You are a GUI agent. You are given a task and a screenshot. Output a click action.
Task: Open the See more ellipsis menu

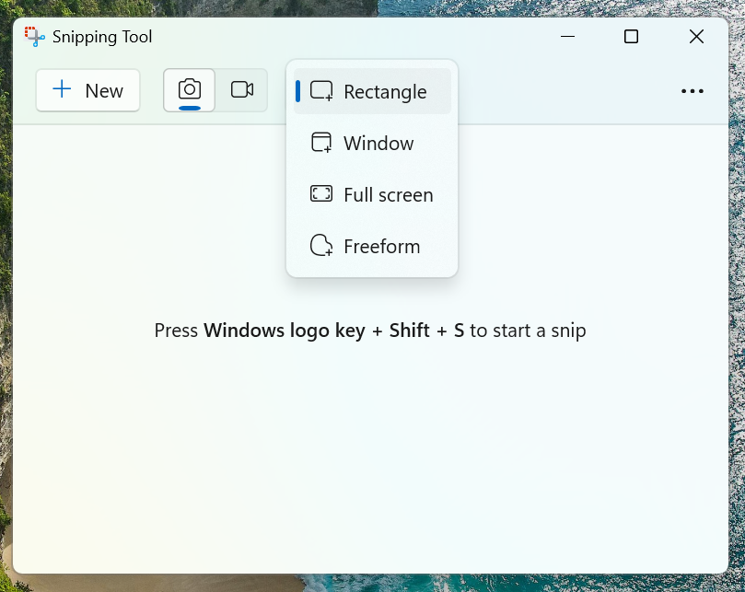[692, 91]
